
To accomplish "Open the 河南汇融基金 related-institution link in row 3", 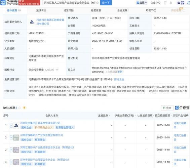I will click(x=180, y=150).
